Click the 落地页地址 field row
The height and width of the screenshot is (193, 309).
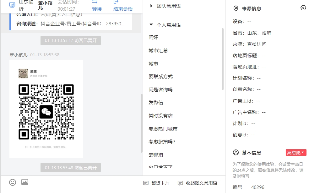[x=249, y=67]
